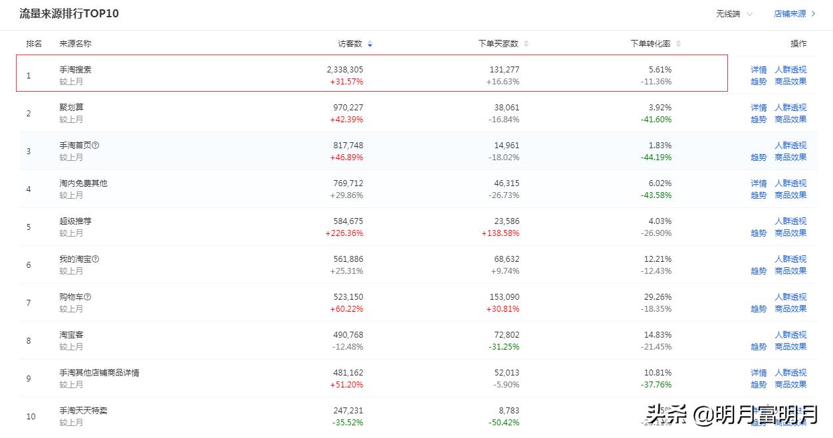Screen dimensions: 833x438
Task: Click the 访客数 column header
Action: coord(350,44)
